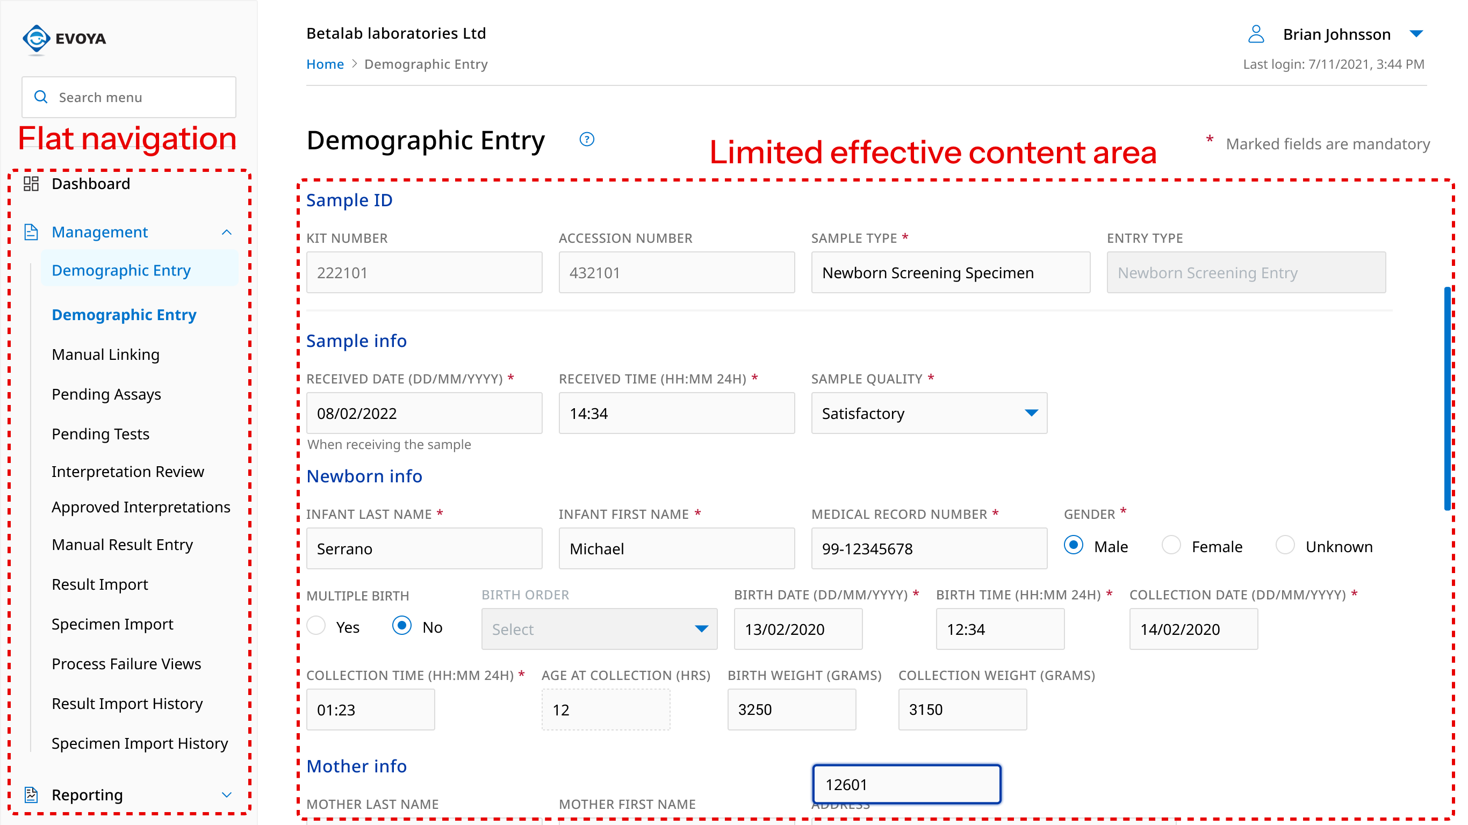1468x825 pixels.
Task: Click the focused 12601 input field
Action: [x=906, y=785]
